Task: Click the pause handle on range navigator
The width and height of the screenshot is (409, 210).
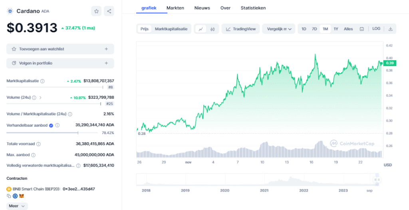Action: (x=377, y=180)
